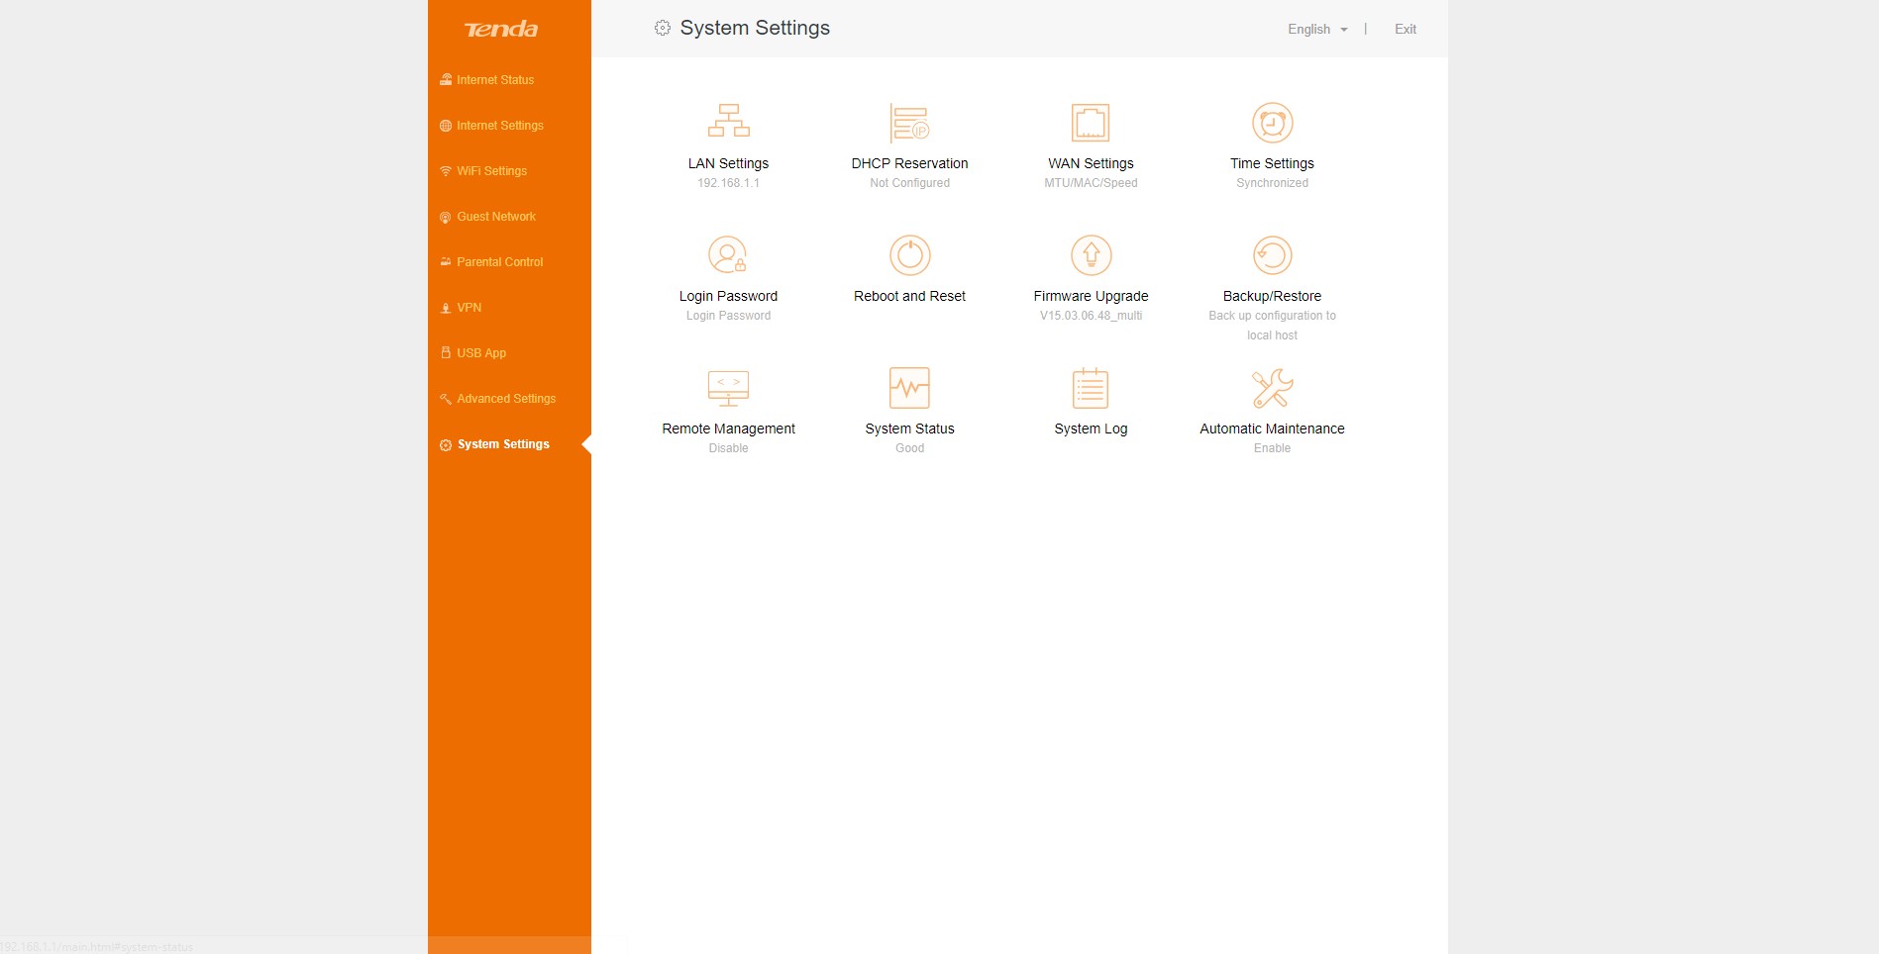The width and height of the screenshot is (1879, 954).
Task: Click the WAN Settings label
Action: (x=1091, y=163)
